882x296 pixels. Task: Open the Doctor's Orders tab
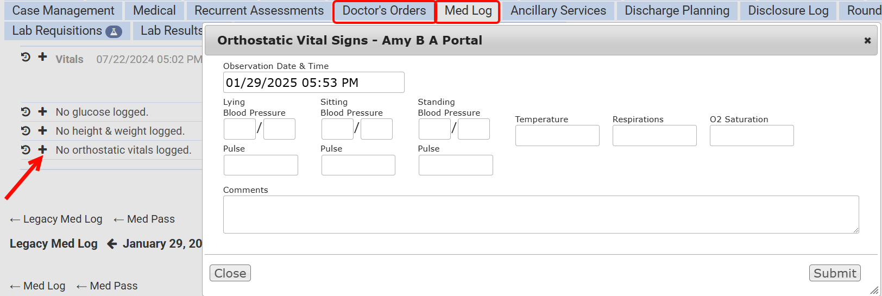coord(384,11)
